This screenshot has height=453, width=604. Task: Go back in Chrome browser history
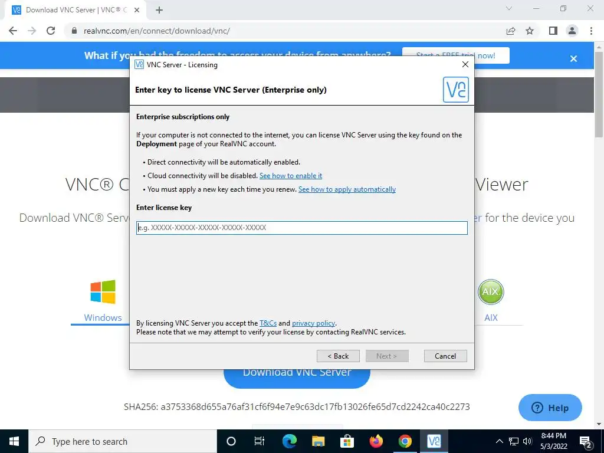pyautogui.click(x=13, y=31)
